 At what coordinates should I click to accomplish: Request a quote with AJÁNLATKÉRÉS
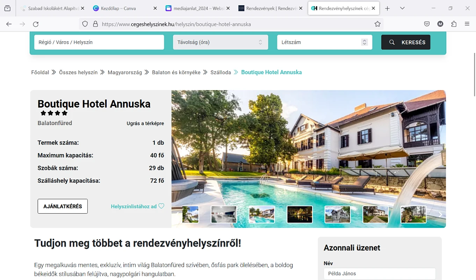[x=63, y=206]
